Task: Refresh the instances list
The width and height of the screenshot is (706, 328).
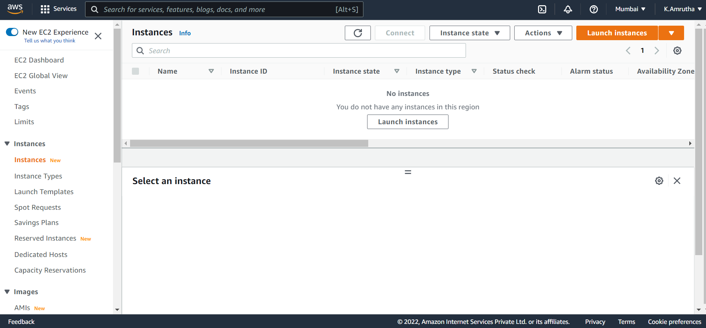Action: tap(358, 33)
